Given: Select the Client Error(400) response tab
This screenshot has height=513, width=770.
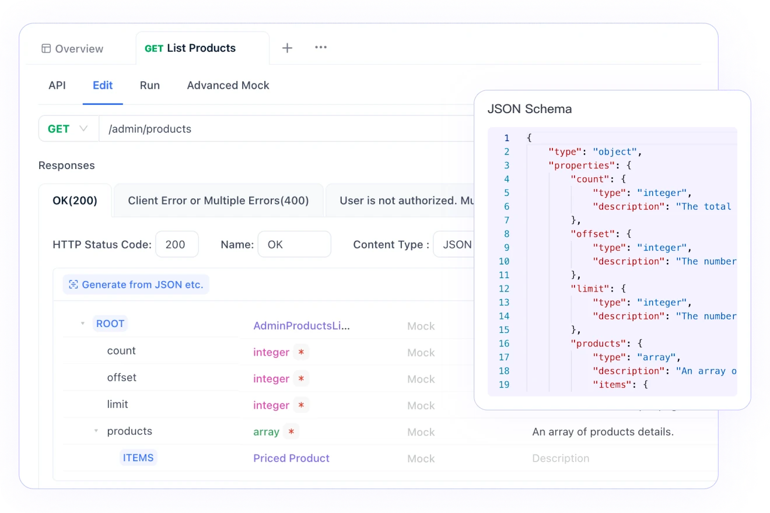Looking at the screenshot, I should pyautogui.click(x=218, y=200).
